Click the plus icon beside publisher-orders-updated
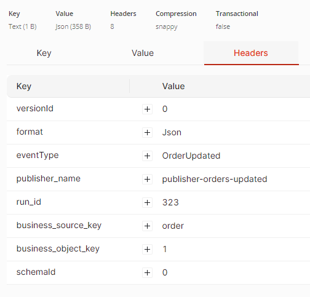The image size is (310, 297). click(x=147, y=179)
